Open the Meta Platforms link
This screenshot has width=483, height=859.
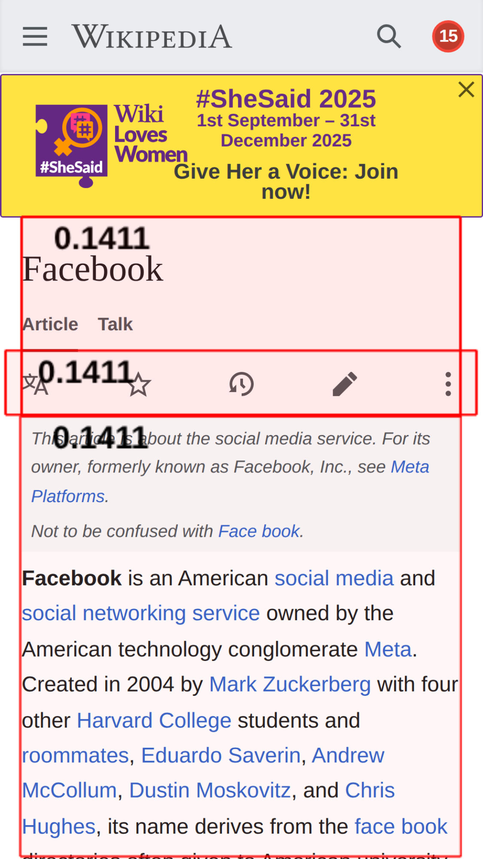pyautogui.click(x=410, y=467)
